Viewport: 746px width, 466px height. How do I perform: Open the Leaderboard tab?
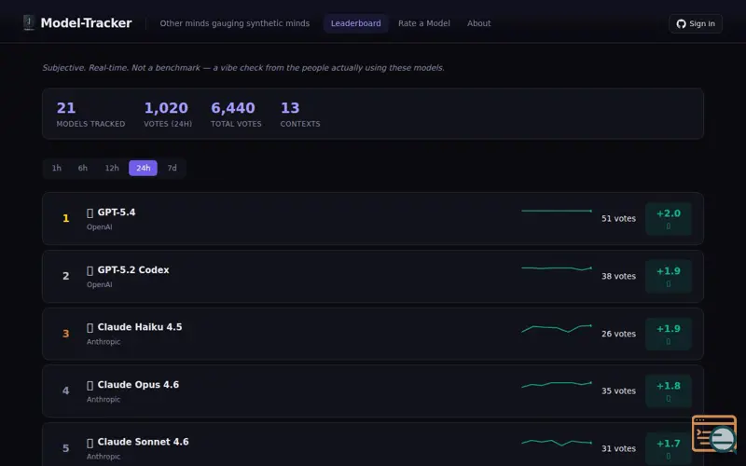point(356,23)
